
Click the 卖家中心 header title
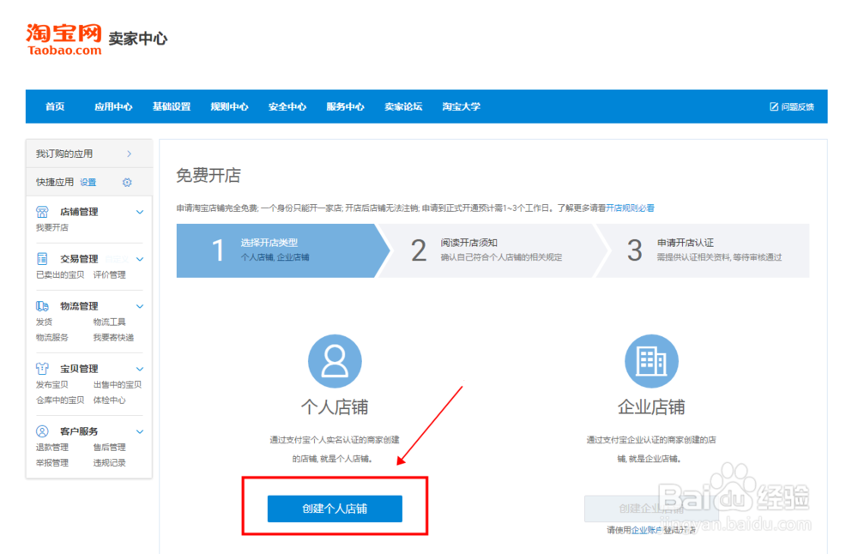138,39
